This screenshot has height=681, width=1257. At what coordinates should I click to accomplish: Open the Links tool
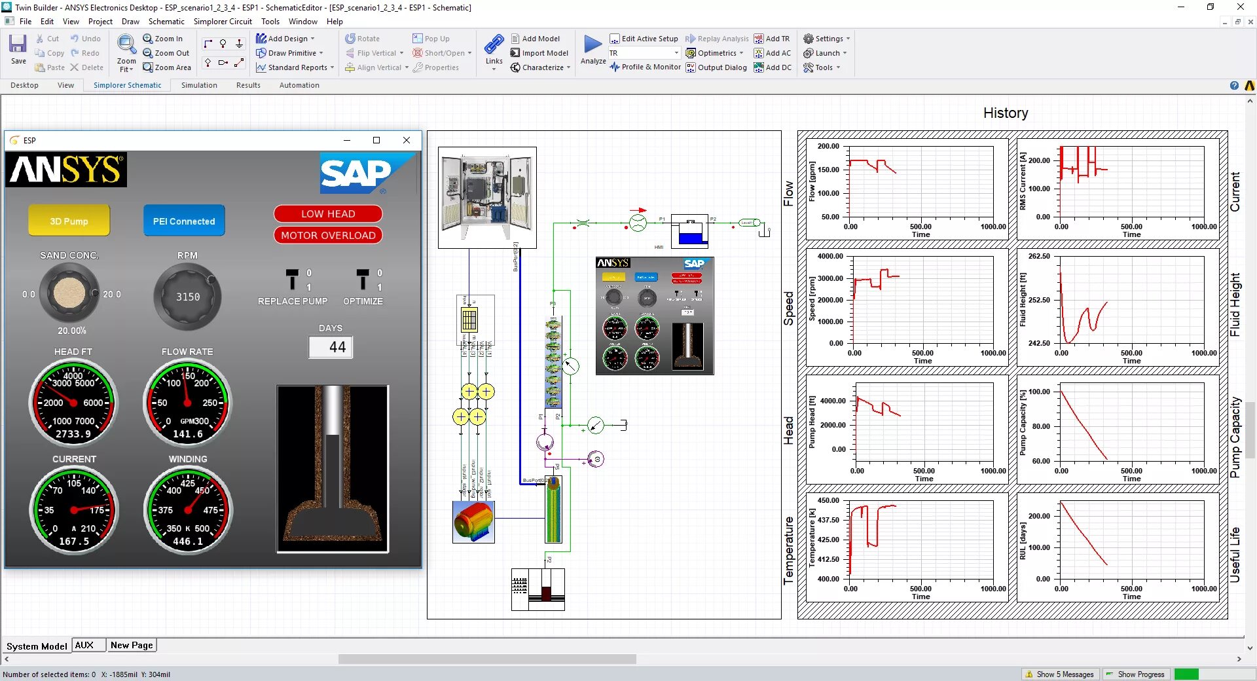[x=494, y=51]
